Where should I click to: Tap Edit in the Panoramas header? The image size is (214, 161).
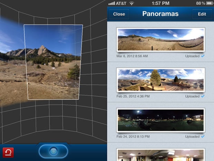202,14
